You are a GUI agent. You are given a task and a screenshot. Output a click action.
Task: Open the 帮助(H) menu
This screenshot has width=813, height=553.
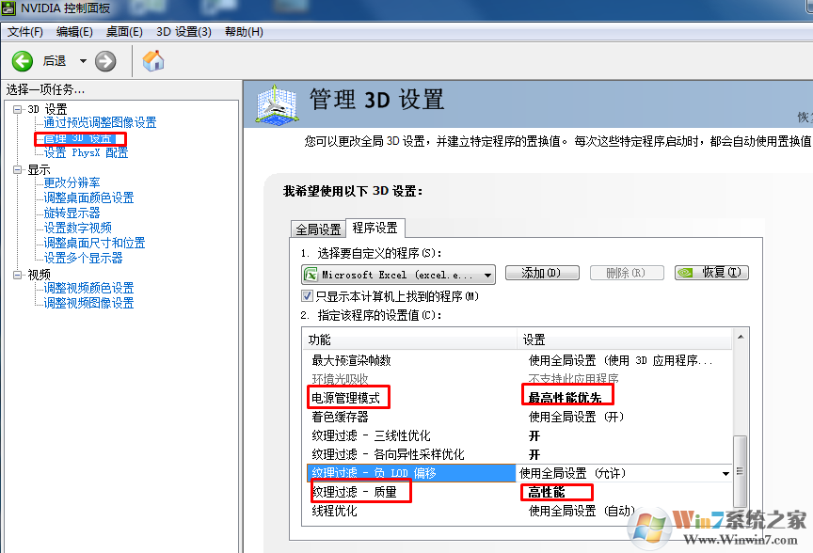(244, 32)
